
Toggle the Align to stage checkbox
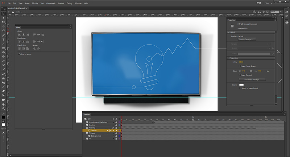[x=19, y=54]
